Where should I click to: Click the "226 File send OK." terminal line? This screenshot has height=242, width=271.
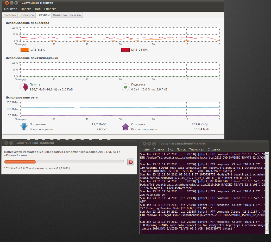[154, 195]
